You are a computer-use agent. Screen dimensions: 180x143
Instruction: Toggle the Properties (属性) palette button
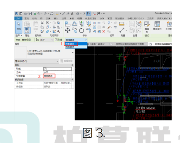tap(27, 31)
